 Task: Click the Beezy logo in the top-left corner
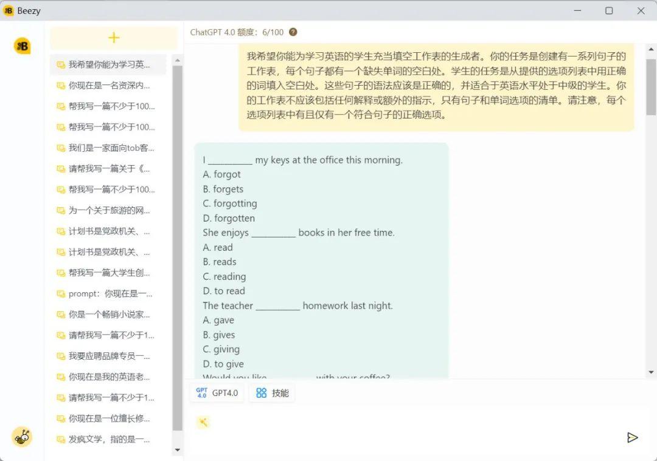tap(9, 10)
